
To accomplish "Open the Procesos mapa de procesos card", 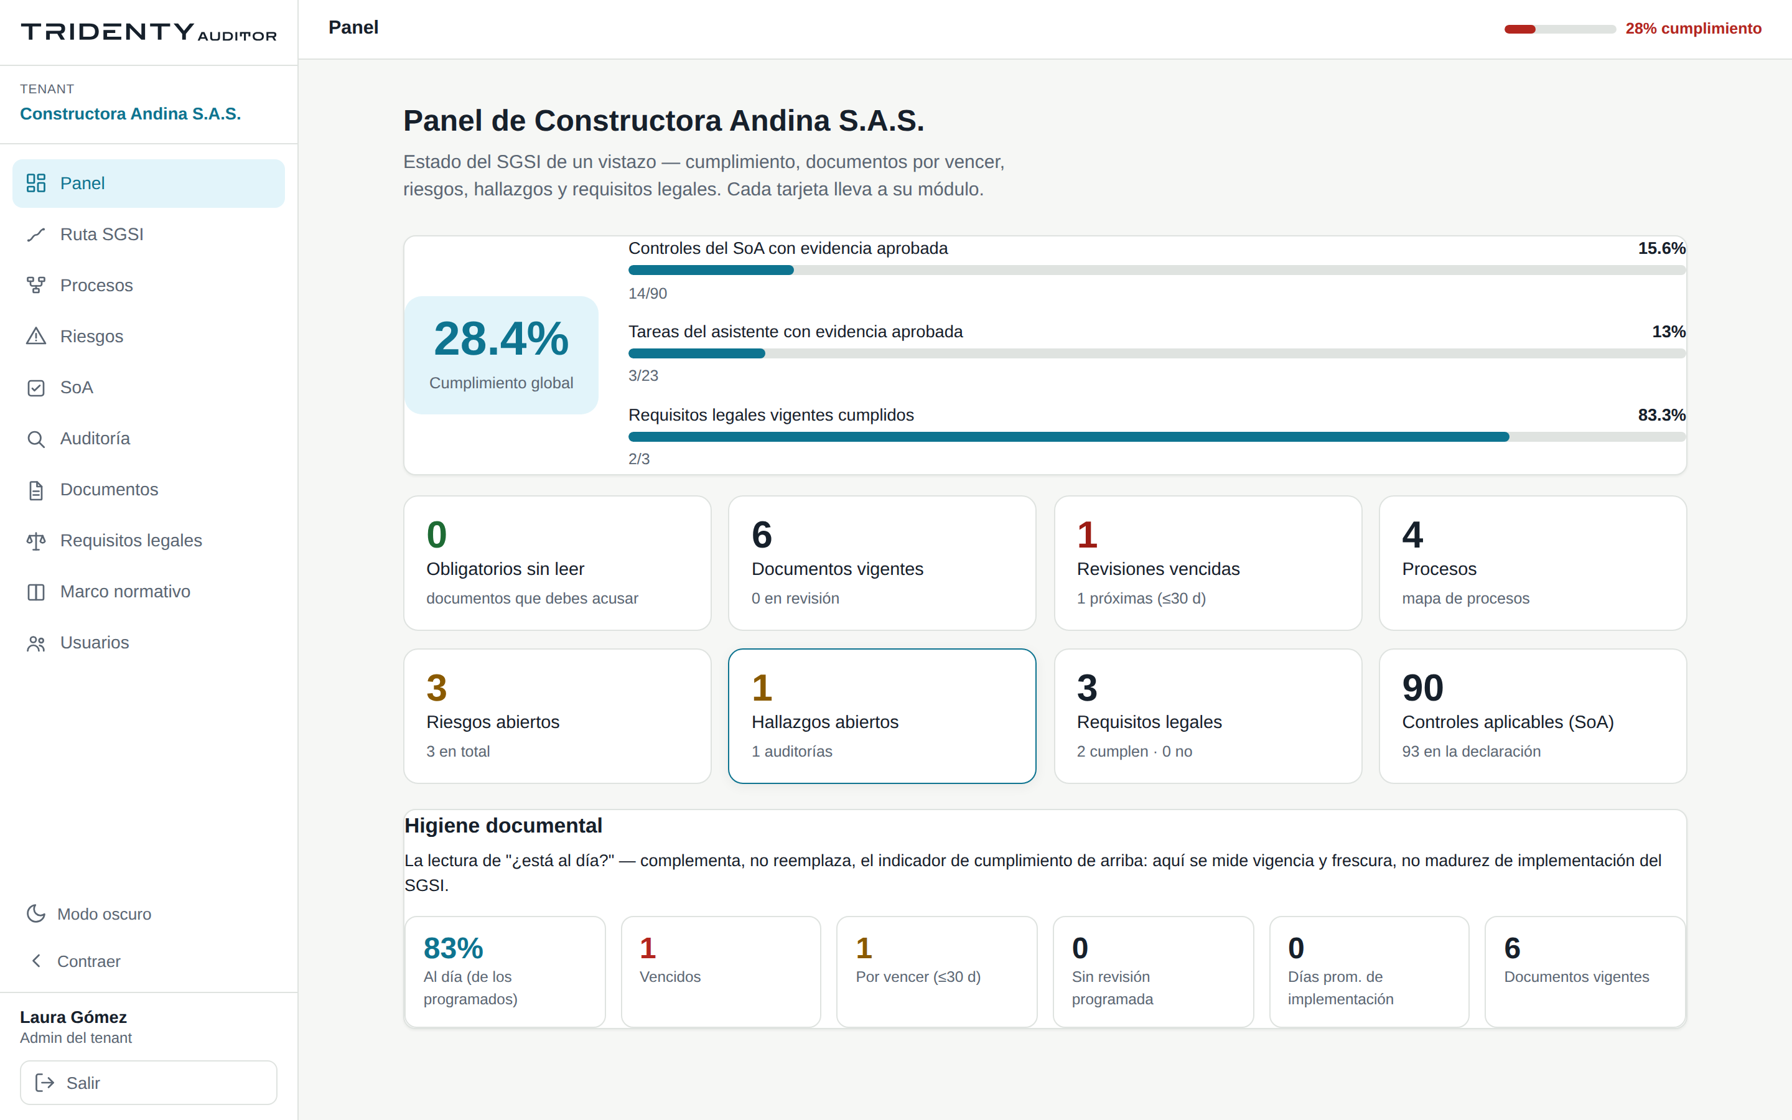I will click(x=1532, y=563).
